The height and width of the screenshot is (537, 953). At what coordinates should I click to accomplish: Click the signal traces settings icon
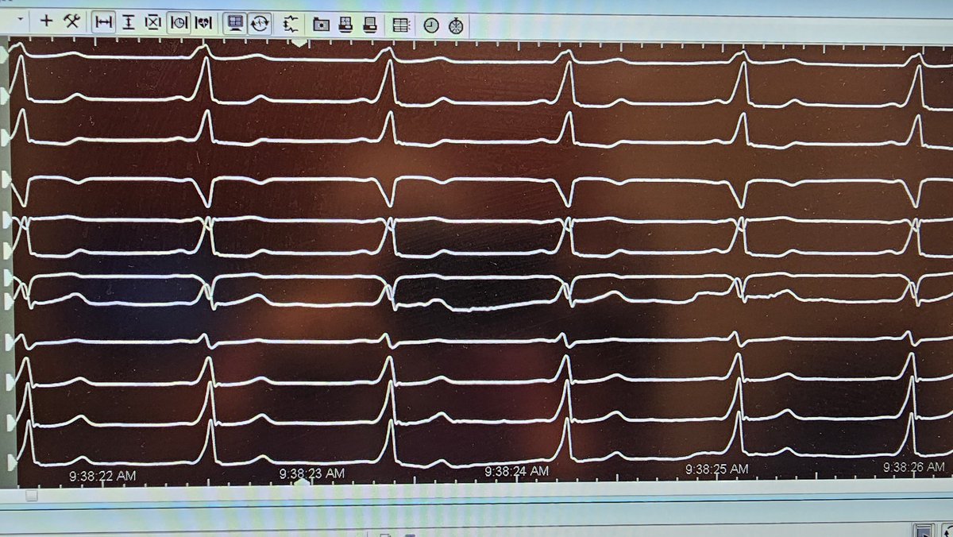click(x=291, y=24)
